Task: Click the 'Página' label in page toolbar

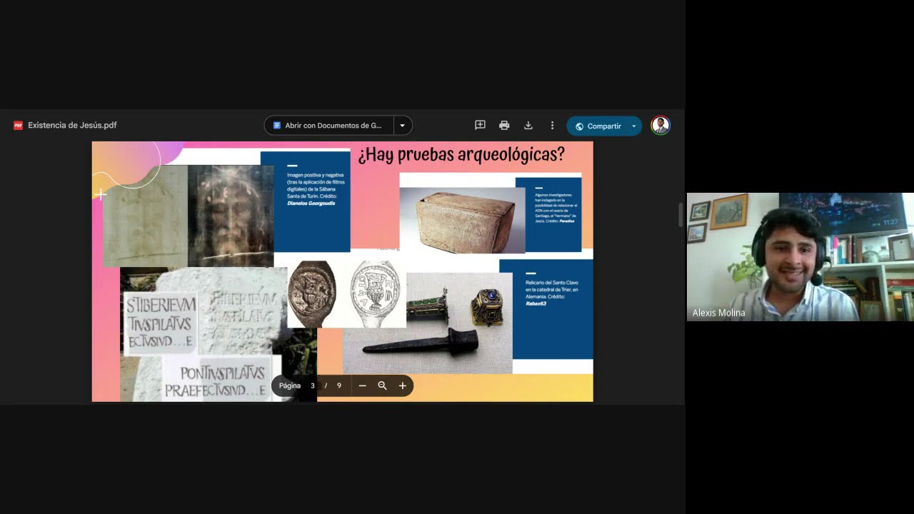Action: tap(290, 385)
